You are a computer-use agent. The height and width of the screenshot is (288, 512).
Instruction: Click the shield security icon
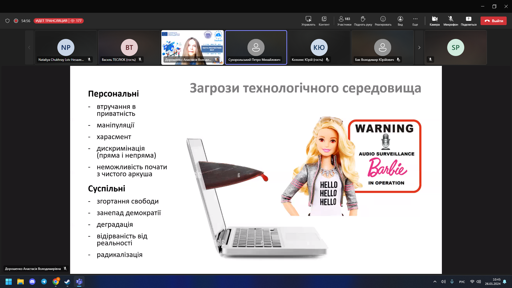point(7,21)
